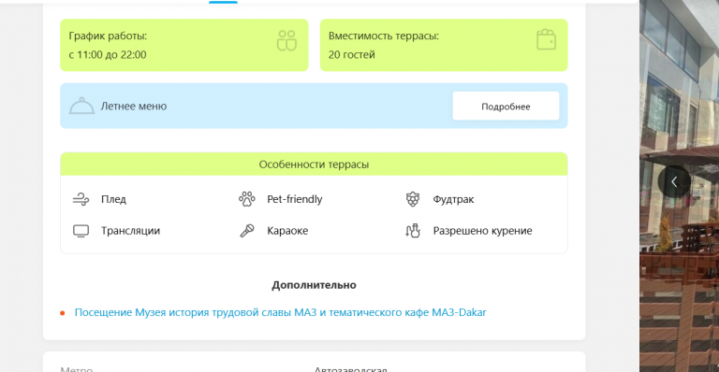Screen dimensions: 719x372
Task: Click the Pet-friendly paw icon
Action: (x=247, y=199)
